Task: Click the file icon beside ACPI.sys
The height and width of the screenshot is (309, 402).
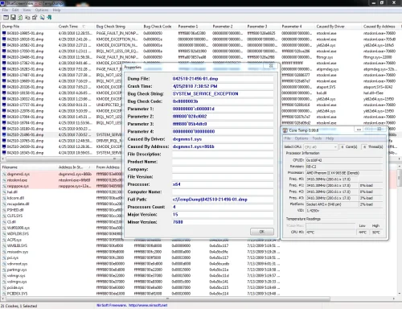Action: click(x=4, y=240)
